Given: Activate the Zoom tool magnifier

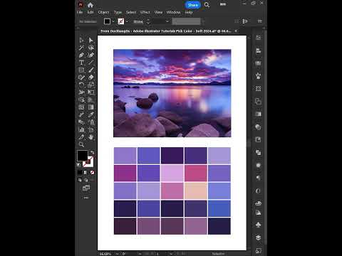Looking at the screenshot, I should (x=81, y=144).
